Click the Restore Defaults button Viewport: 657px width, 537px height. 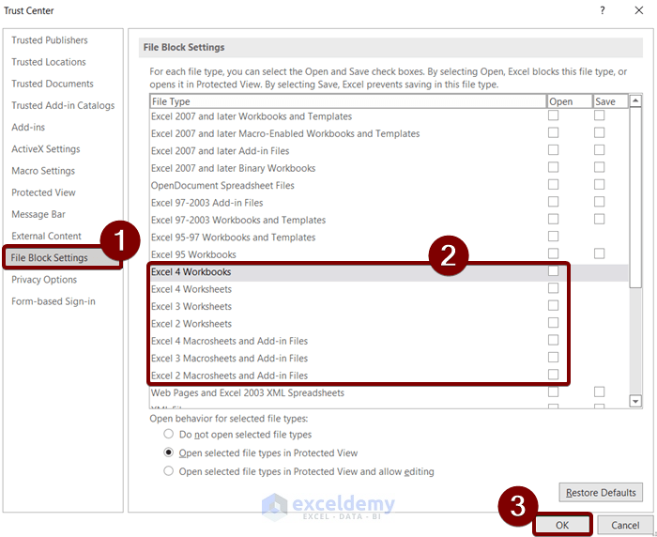pyautogui.click(x=601, y=493)
